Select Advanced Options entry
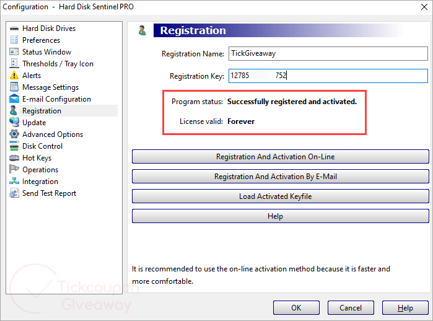Image resolution: width=433 pixels, height=321 pixels. 53,134
